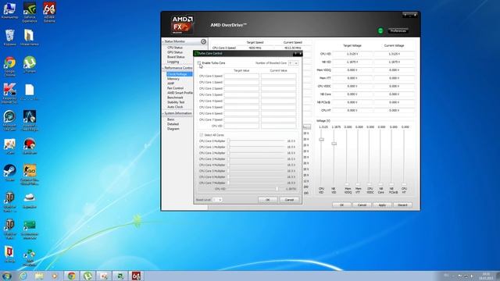Open the GeForce Experience desktop shortcut

point(30,12)
